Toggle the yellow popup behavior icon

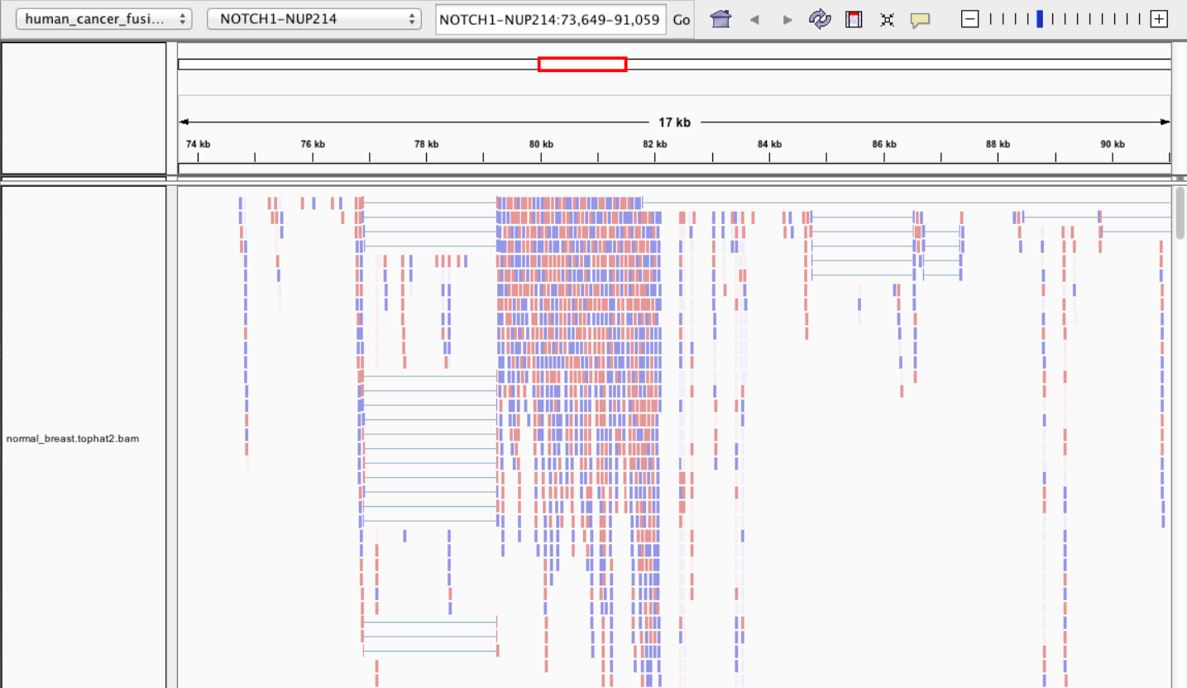(x=920, y=19)
